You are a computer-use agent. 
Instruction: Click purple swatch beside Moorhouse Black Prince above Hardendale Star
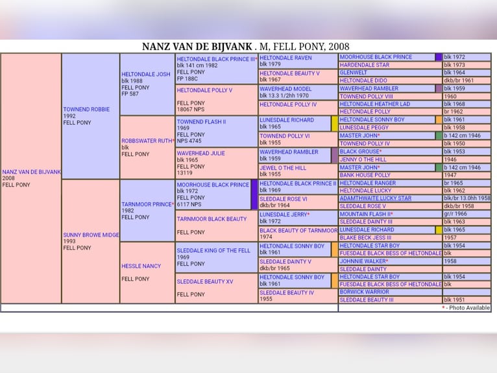439,57
